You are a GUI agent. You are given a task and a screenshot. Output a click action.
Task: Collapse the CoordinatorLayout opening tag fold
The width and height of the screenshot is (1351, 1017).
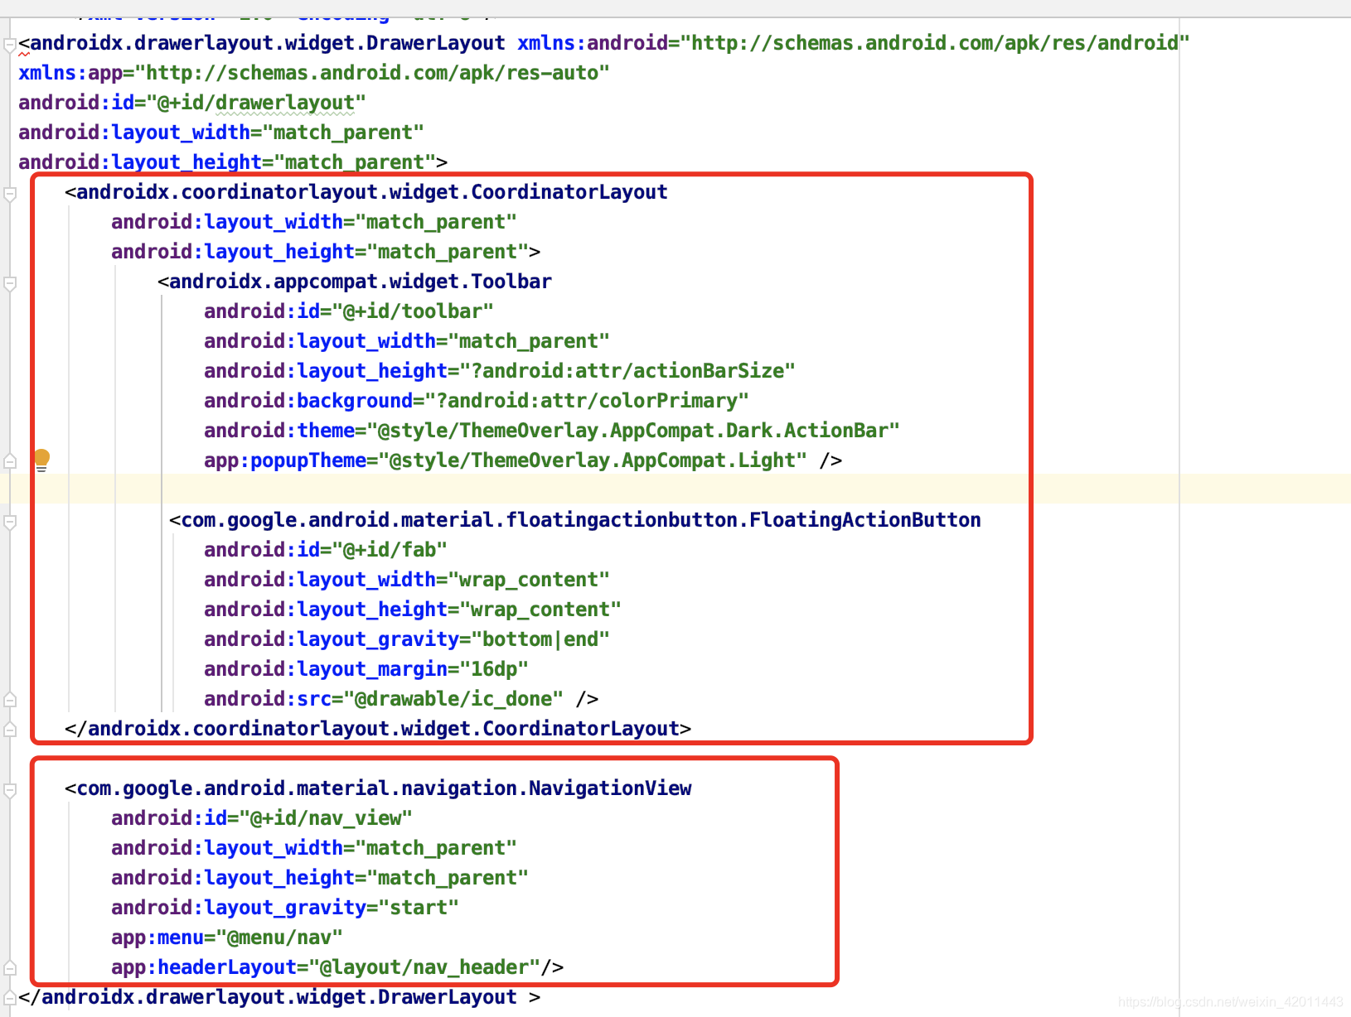(10, 194)
